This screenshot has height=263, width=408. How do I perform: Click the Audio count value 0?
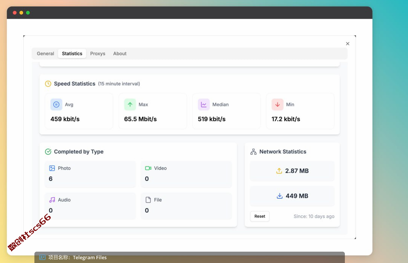tap(50, 210)
